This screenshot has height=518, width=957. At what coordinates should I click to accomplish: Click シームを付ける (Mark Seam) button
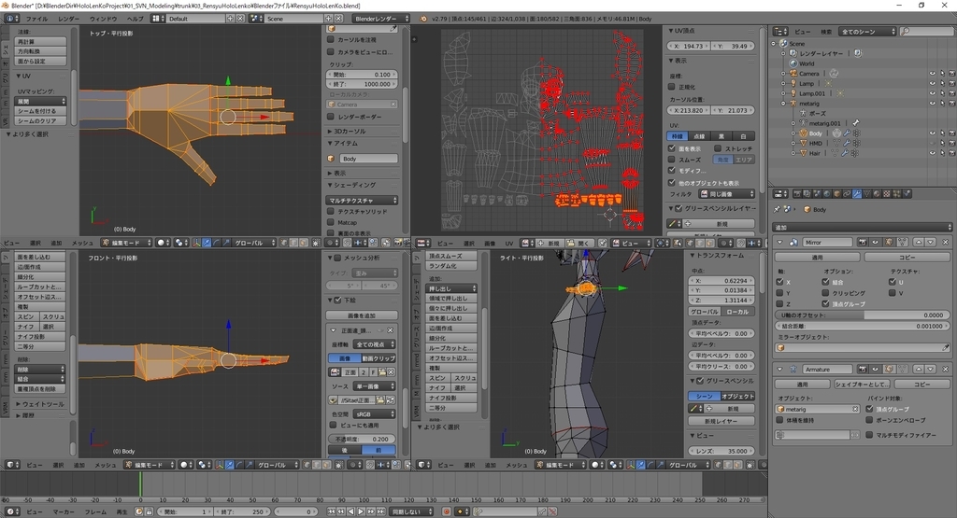[40, 111]
